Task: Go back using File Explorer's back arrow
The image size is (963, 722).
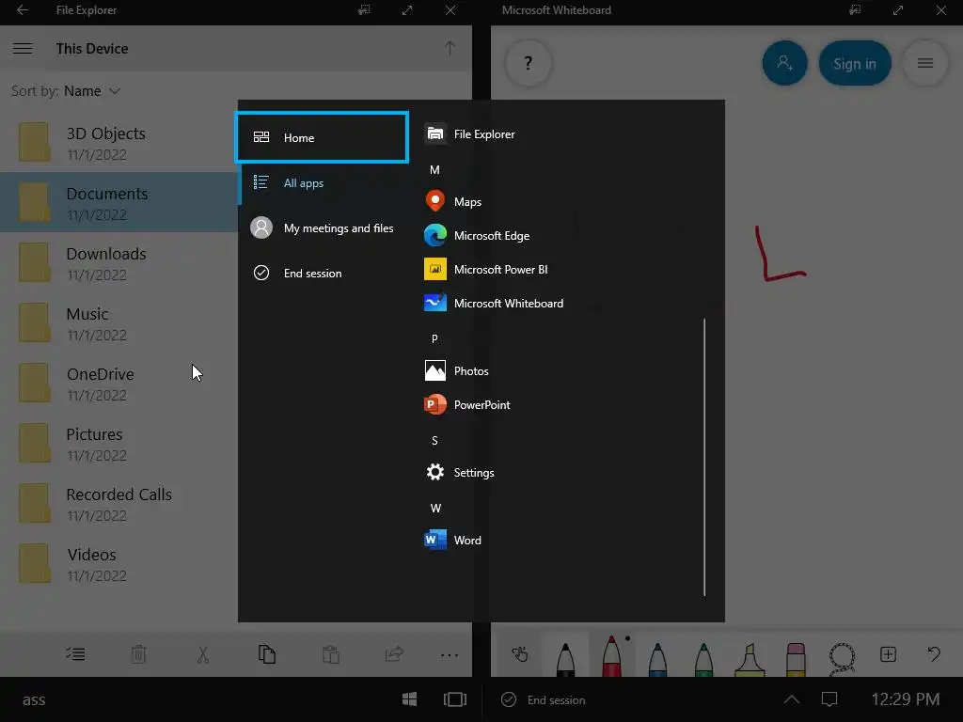Action: click(x=23, y=9)
